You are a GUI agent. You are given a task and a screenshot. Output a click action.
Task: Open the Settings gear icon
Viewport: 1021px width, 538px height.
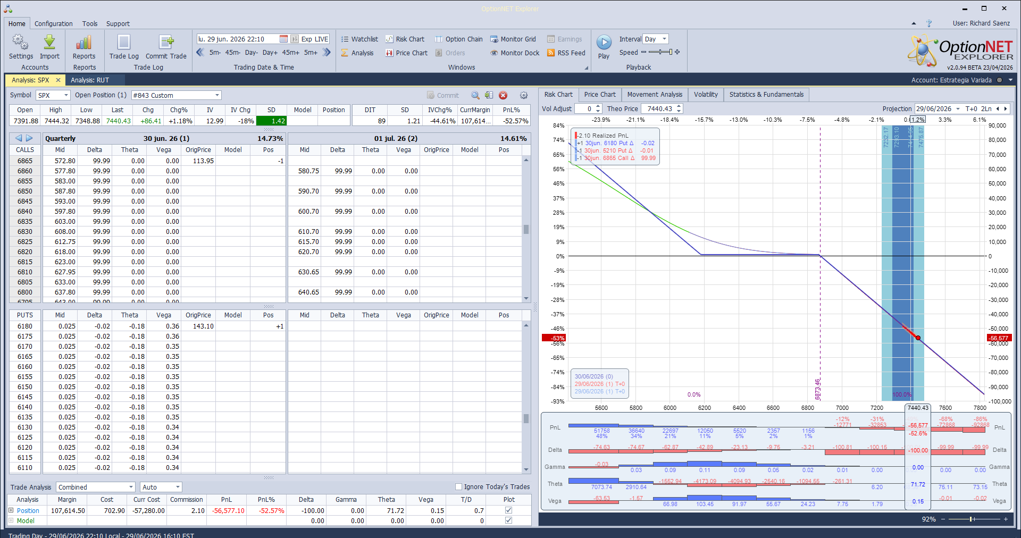coord(21,43)
